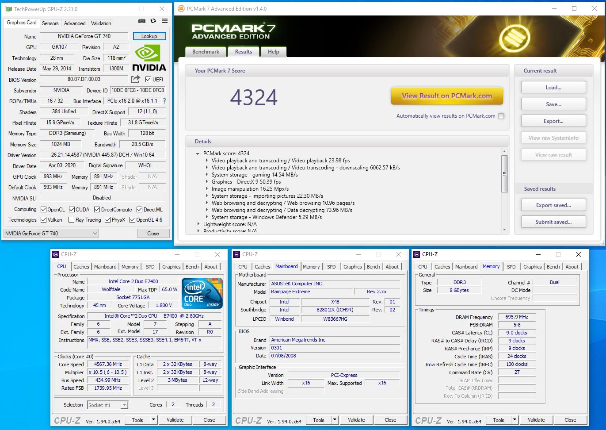
Task: Refresh GPU-Z data using the refresh icon
Action: pos(153,21)
